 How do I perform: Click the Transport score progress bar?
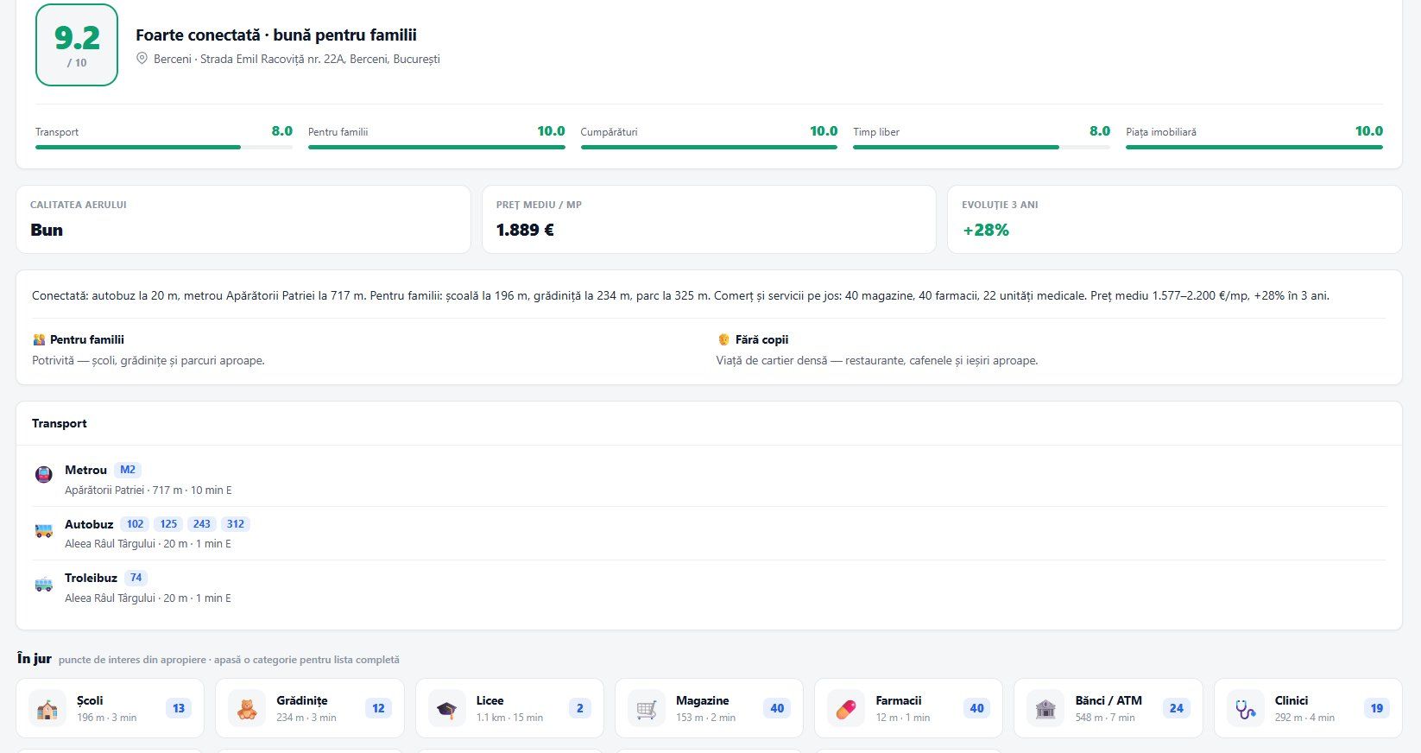[164, 148]
